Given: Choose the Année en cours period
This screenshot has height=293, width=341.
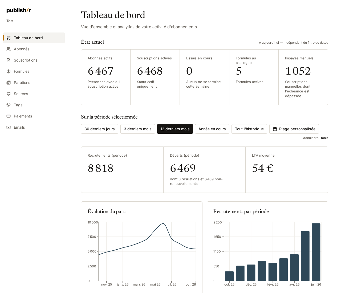Looking at the screenshot, I should coord(212,129).
